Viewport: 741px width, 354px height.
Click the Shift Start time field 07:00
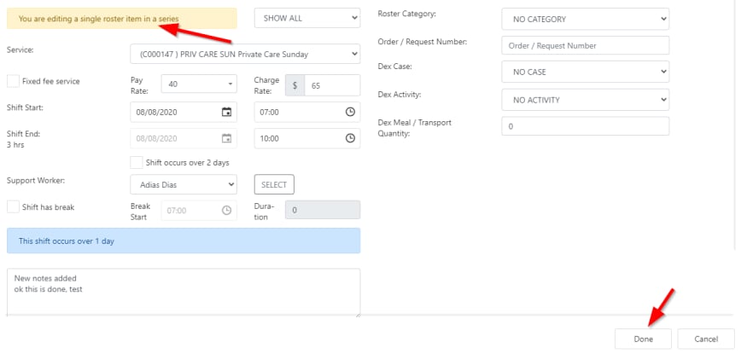coord(307,113)
